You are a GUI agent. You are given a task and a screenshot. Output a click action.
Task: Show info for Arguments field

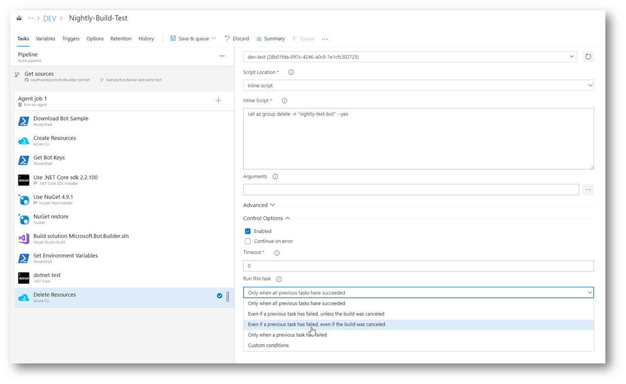tap(275, 177)
